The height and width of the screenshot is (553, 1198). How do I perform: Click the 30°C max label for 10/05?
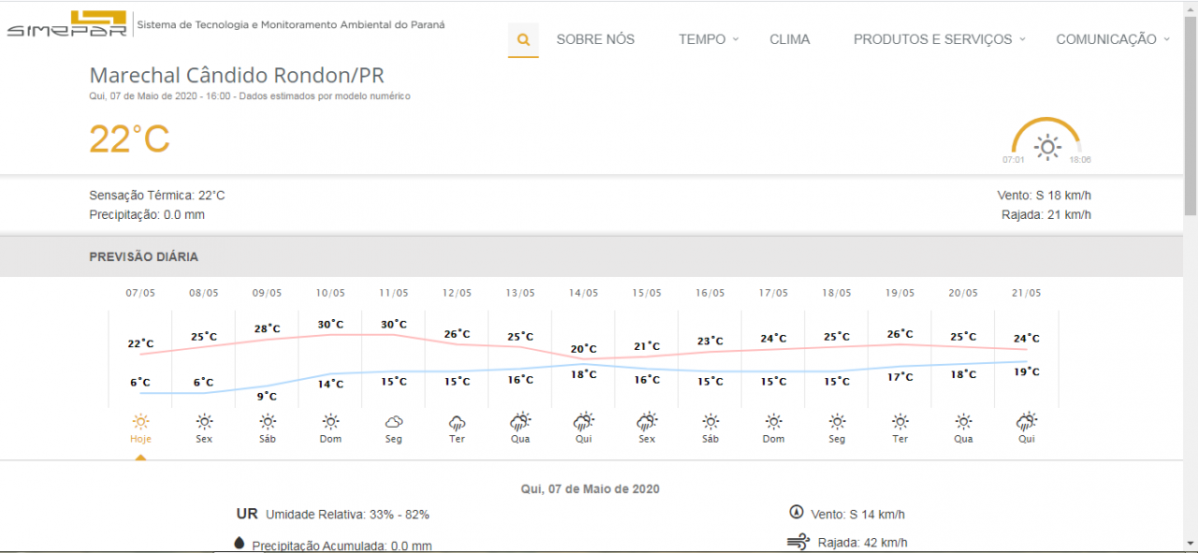tap(330, 325)
